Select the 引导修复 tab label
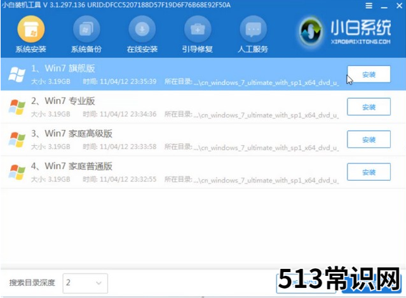The width and height of the screenshot is (406, 298). pos(198,49)
